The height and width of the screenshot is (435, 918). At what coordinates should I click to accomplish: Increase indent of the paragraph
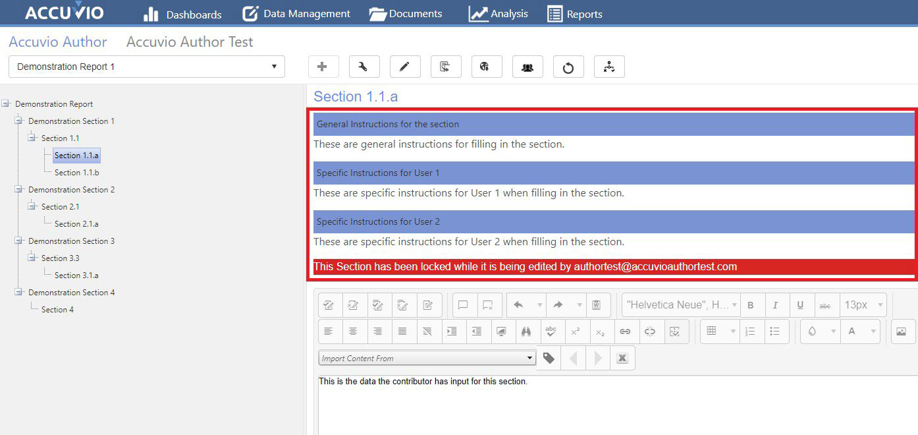tap(452, 332)
